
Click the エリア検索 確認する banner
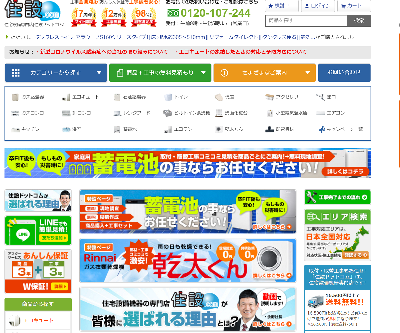[338, 235]
